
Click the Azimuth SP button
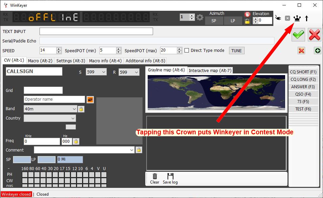coord(214,21)
